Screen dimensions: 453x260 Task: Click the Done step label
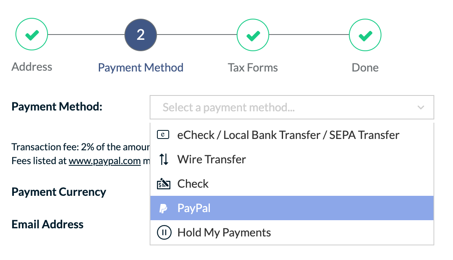[x=365, y=67]
